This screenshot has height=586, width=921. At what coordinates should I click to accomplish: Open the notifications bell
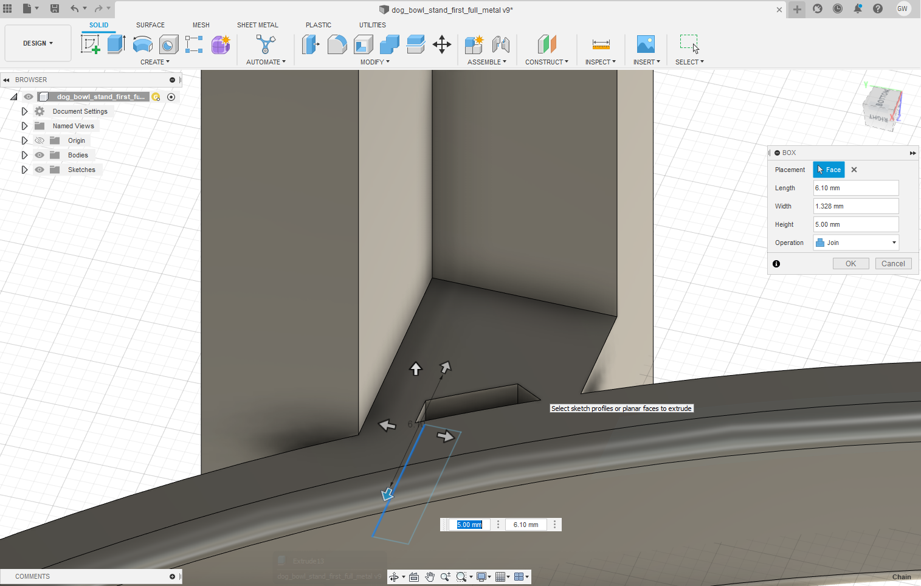click(x=858, y=9)
